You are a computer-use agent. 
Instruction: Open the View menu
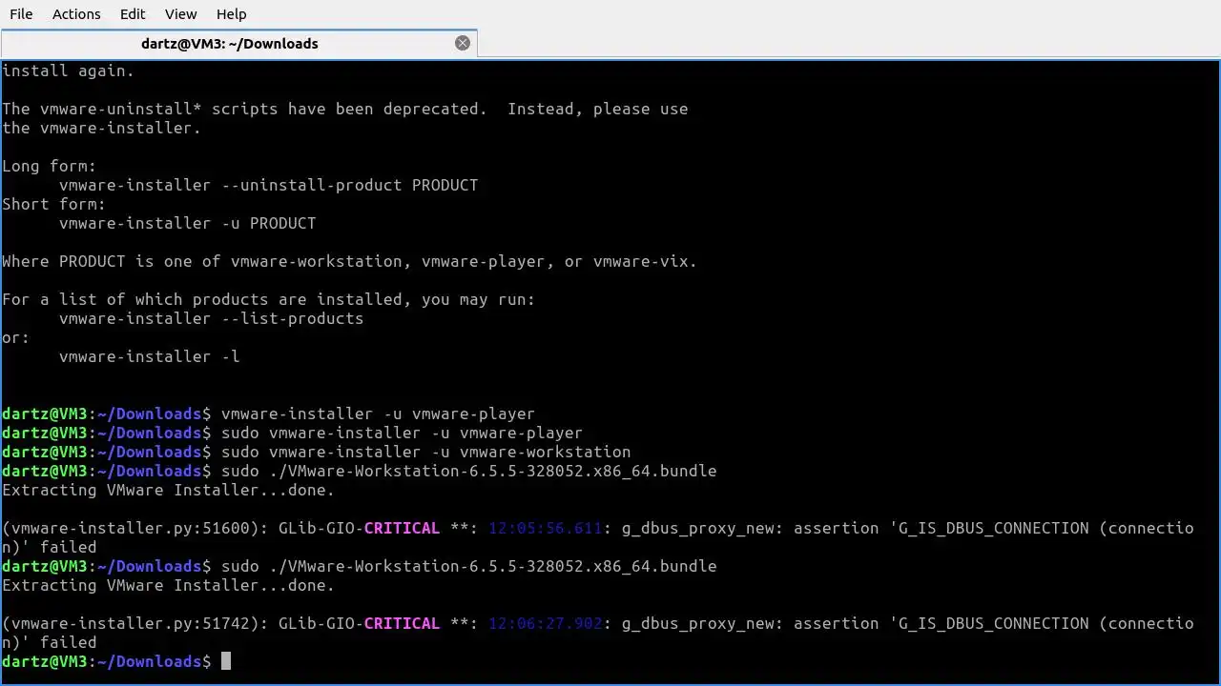tap(180, 14)
